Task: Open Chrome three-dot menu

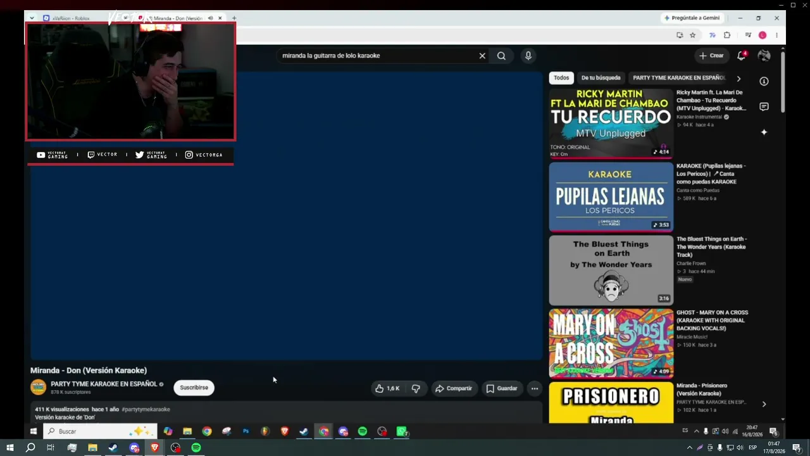Action: (x=776, y=35)
